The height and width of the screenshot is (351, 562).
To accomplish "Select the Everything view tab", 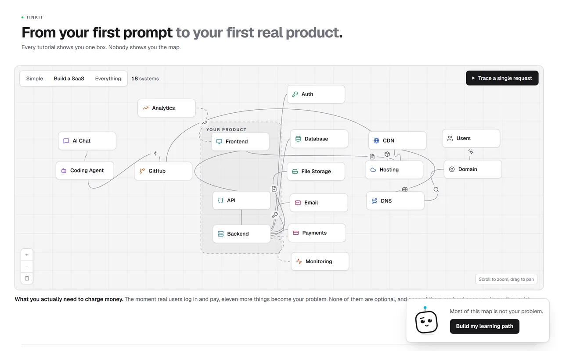I will [x=108, y=79].
